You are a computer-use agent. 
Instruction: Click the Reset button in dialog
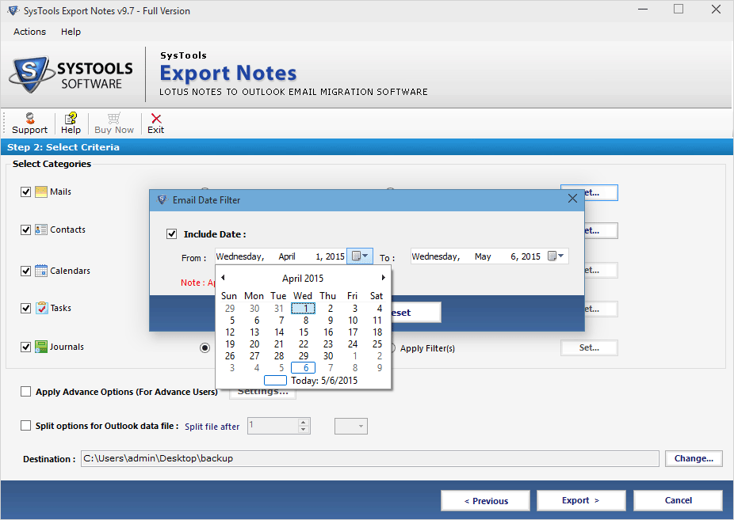[x=415, y=313]
